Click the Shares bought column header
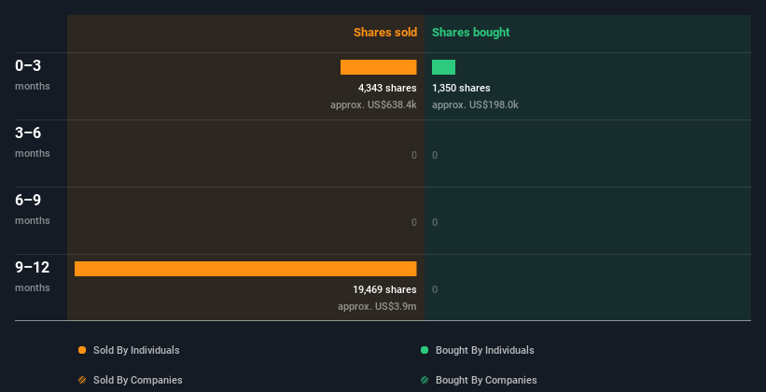The image size is (766, 392). click(471, 33)
